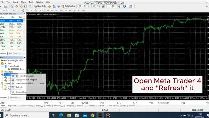
Task: Tile chart windows icon
Action: click(x=103, y=6)
